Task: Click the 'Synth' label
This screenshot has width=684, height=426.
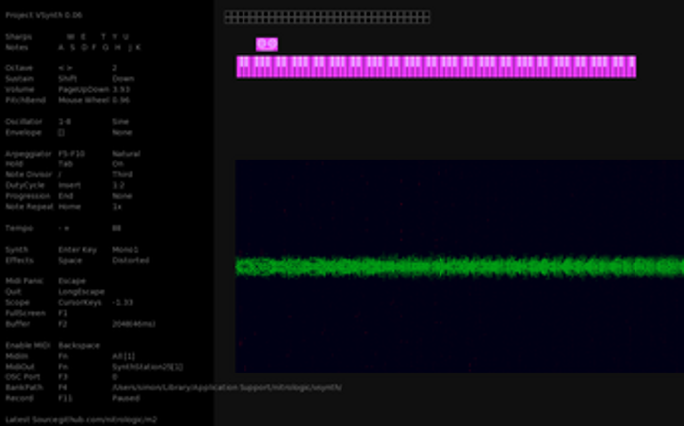Action: (x=16, y=250)
